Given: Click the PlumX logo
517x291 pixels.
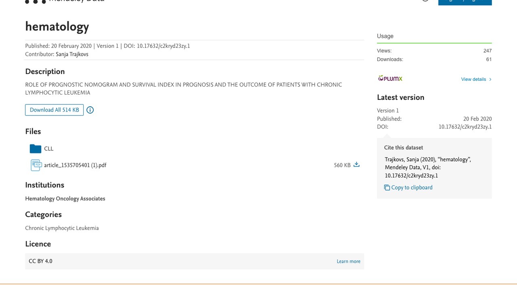Looking at the screenshot, I should pos(390,78).
